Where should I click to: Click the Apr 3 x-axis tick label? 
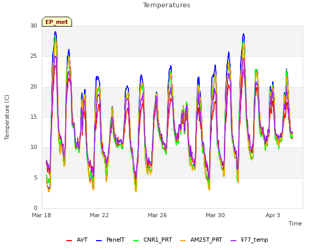pos(273,215)
